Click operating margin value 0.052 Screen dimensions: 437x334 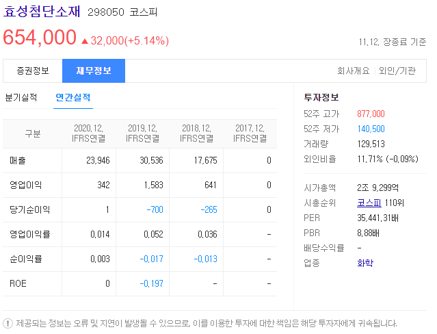(x=154, y=234)
